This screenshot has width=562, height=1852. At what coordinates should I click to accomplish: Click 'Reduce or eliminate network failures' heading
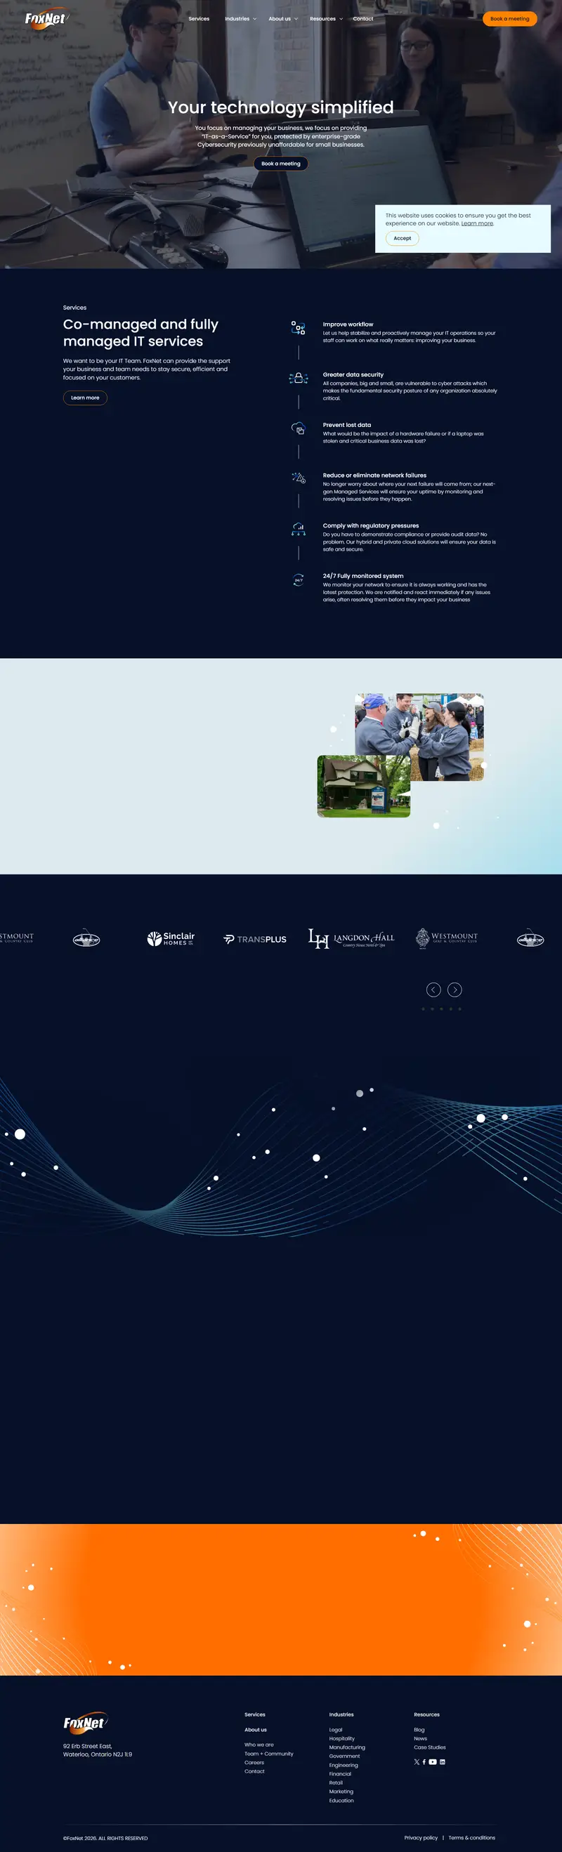pyautogui.click(x=375, y=475)
